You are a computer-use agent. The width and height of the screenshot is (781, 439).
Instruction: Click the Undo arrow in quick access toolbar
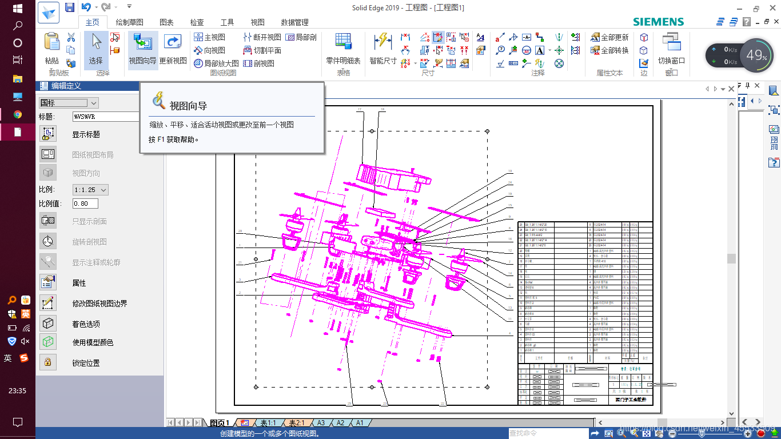(86, 7)
